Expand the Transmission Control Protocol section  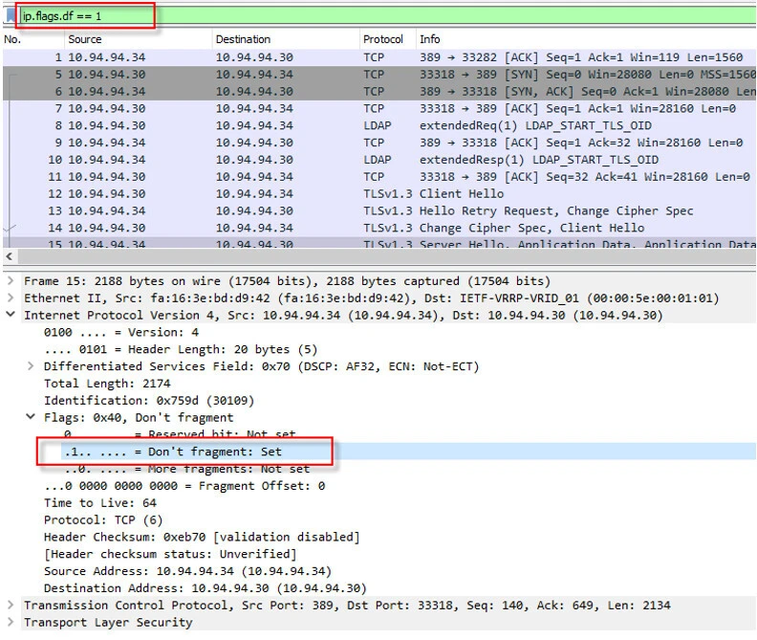pyautogui.click(x=11, y=606)
